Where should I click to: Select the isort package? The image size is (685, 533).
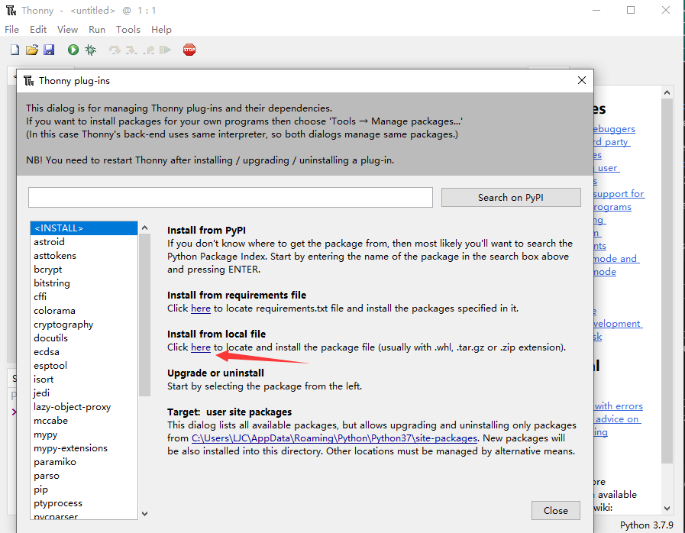[x=84, y=380]
